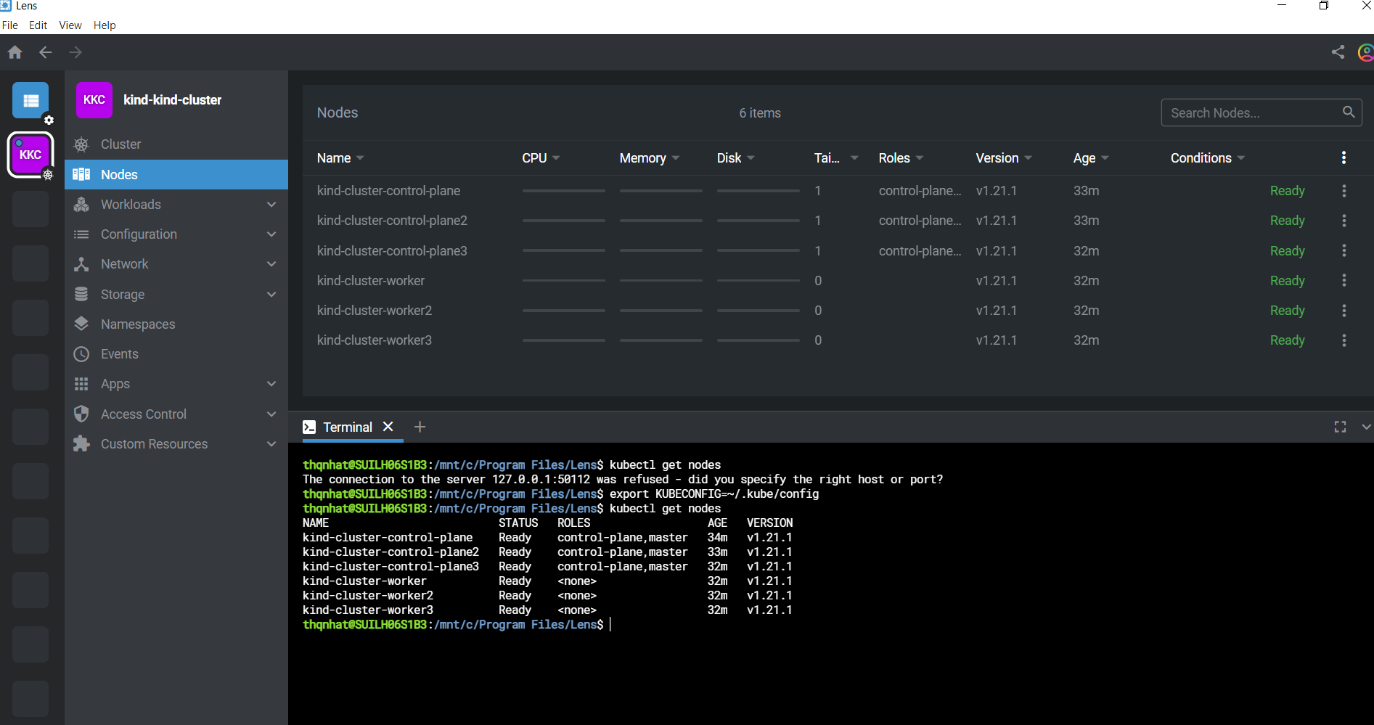This screenshot has height=725, width=1374.
Task: Click the Storage database icon
Action: tap(81, 294)
